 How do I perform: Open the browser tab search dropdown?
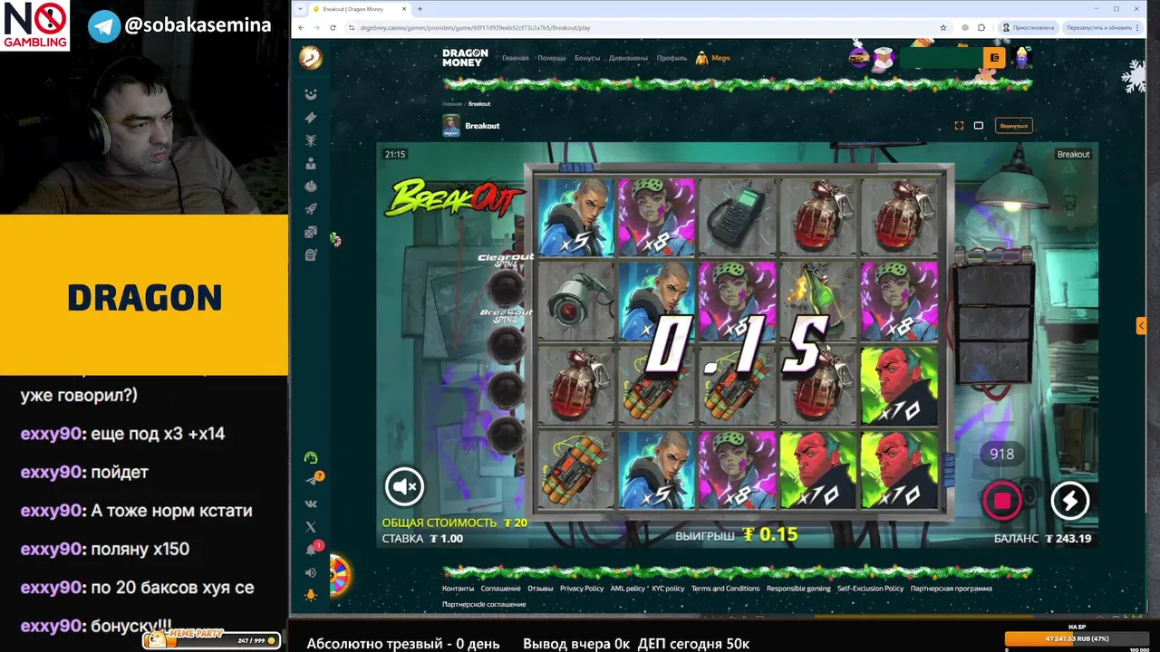(x=302, y=9)
